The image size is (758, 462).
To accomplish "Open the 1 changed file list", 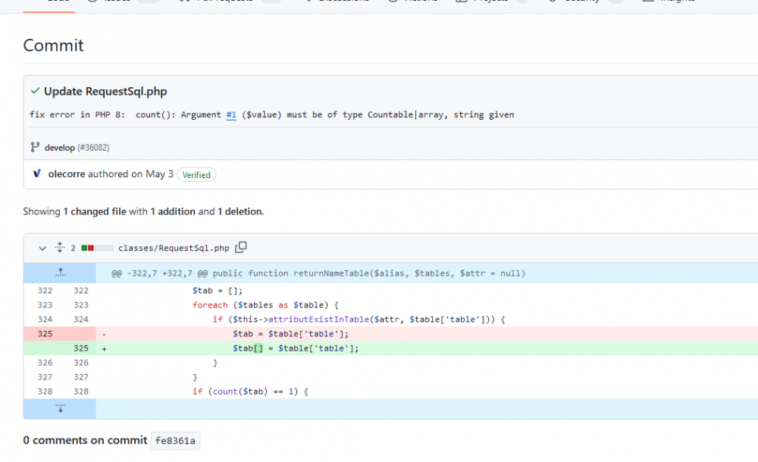I will (x=95, y=211).
